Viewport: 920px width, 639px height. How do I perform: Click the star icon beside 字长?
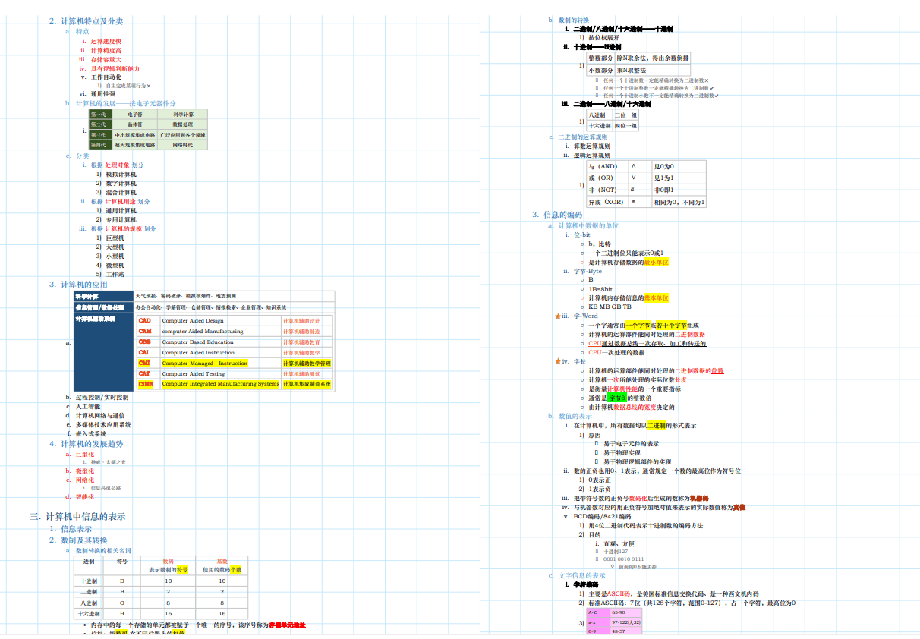(x=559, y=362)
